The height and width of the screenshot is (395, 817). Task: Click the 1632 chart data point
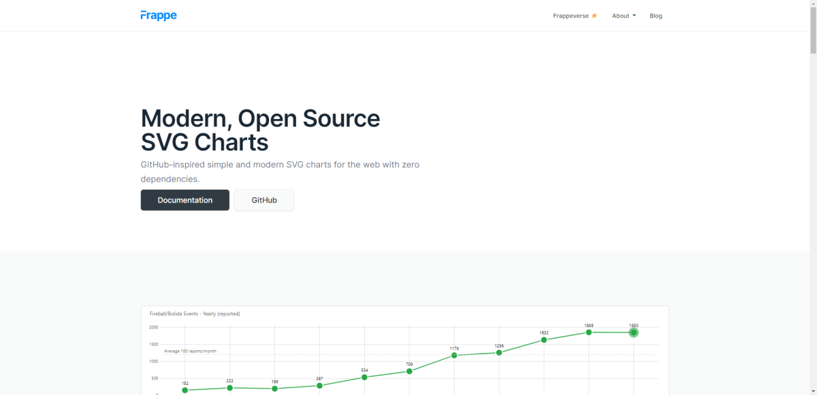(x=544, y=339)
